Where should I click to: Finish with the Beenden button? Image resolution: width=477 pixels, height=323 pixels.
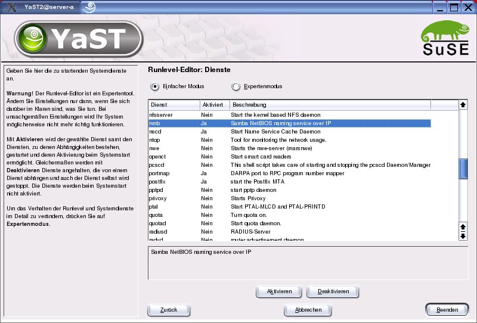pos(447,310)
